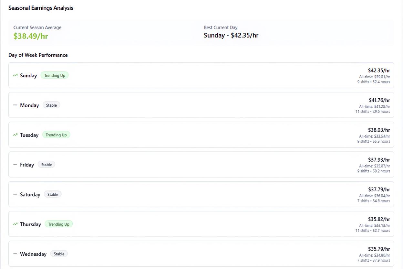
Task: Click the trending up arrow next to Thursday
Action: (15, 224)
